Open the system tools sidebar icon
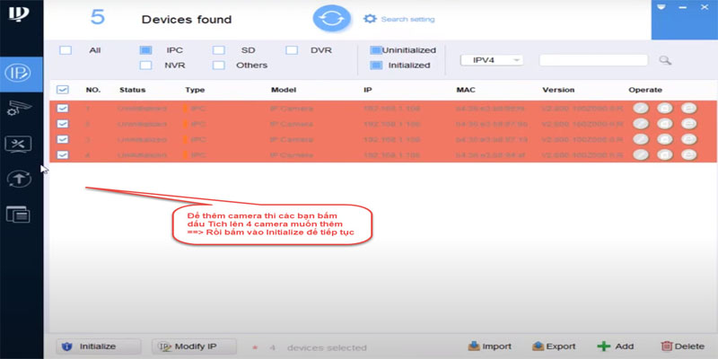Viewport: 718px width, 359px height. click(20, 143)
